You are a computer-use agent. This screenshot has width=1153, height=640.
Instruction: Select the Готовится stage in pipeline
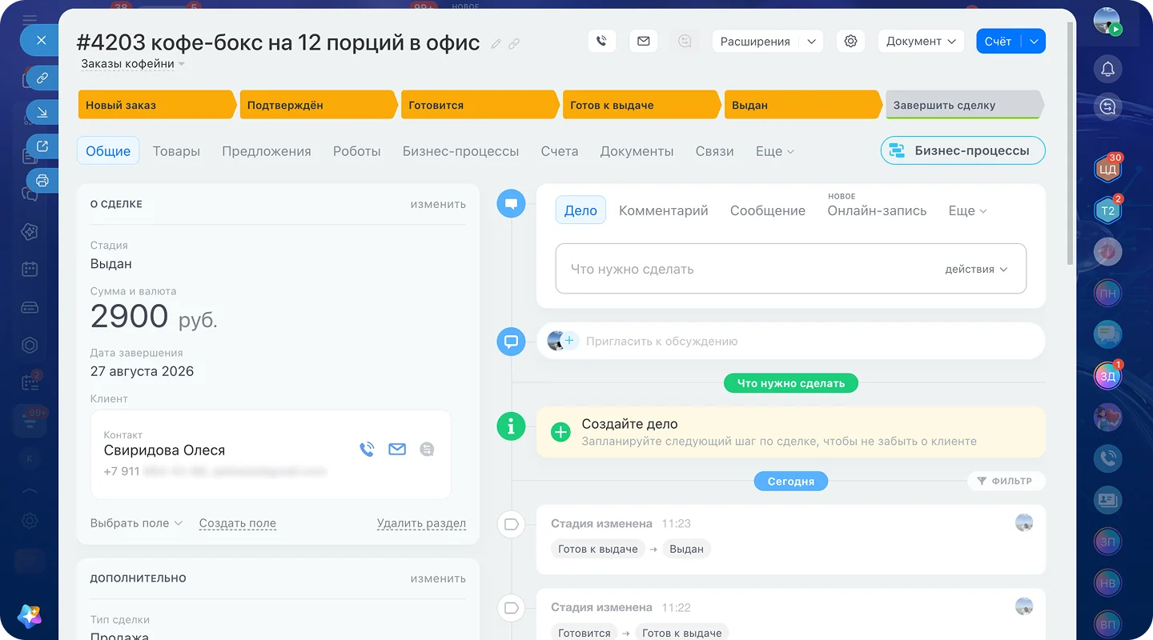479,105
